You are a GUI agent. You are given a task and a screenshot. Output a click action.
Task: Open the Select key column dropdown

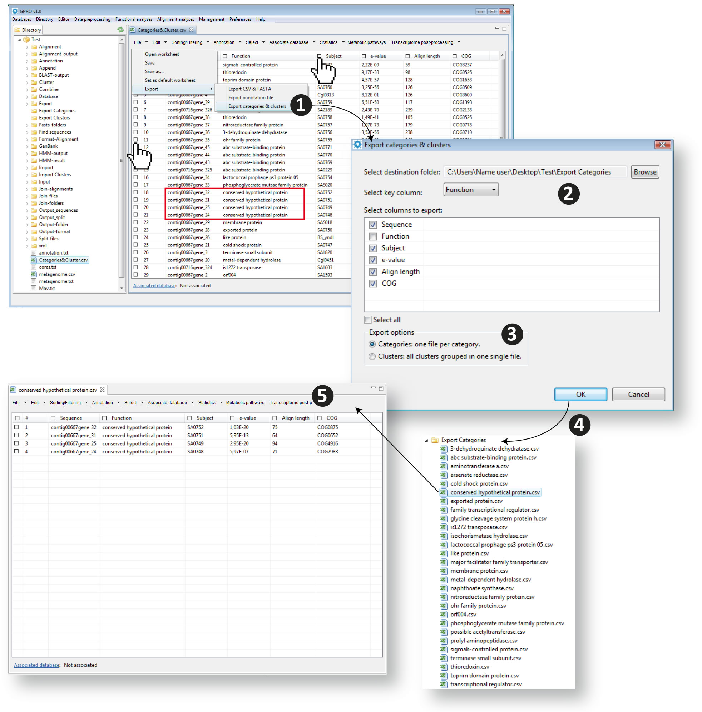point(471,190)
